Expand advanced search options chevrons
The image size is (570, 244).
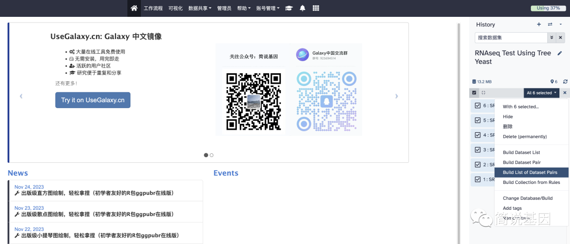tap(552, 37)
